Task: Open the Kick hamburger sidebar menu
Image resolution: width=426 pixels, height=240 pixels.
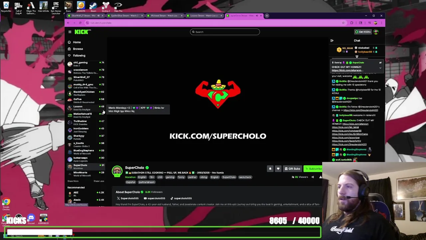Action: coord(70,32)
